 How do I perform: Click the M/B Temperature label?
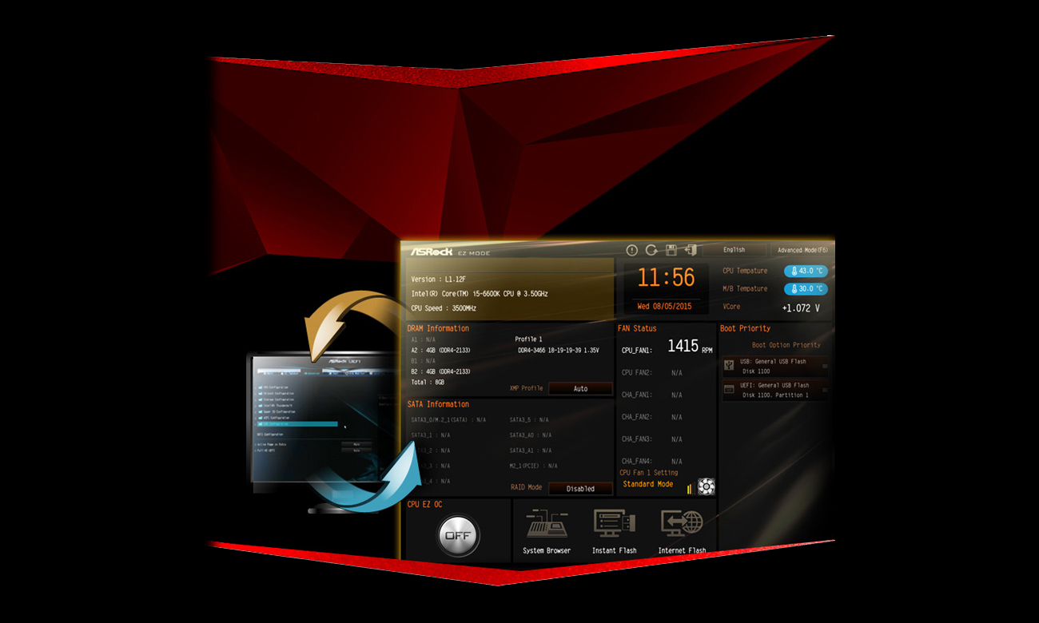coord(745,289)
